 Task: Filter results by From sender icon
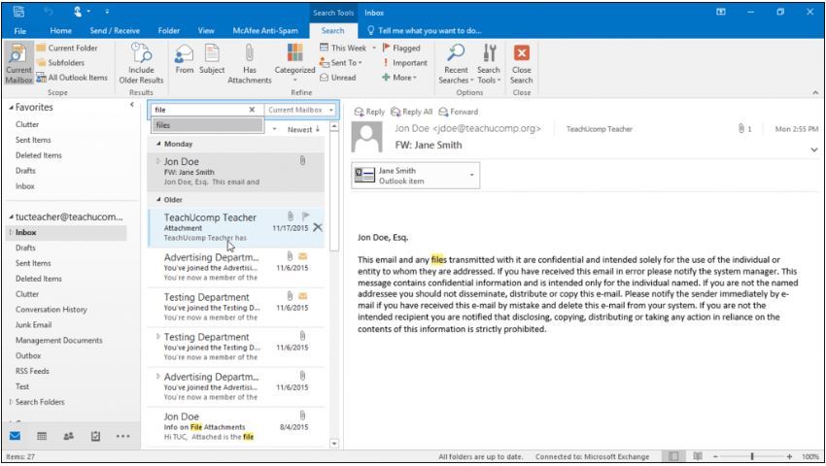point(184,53)
